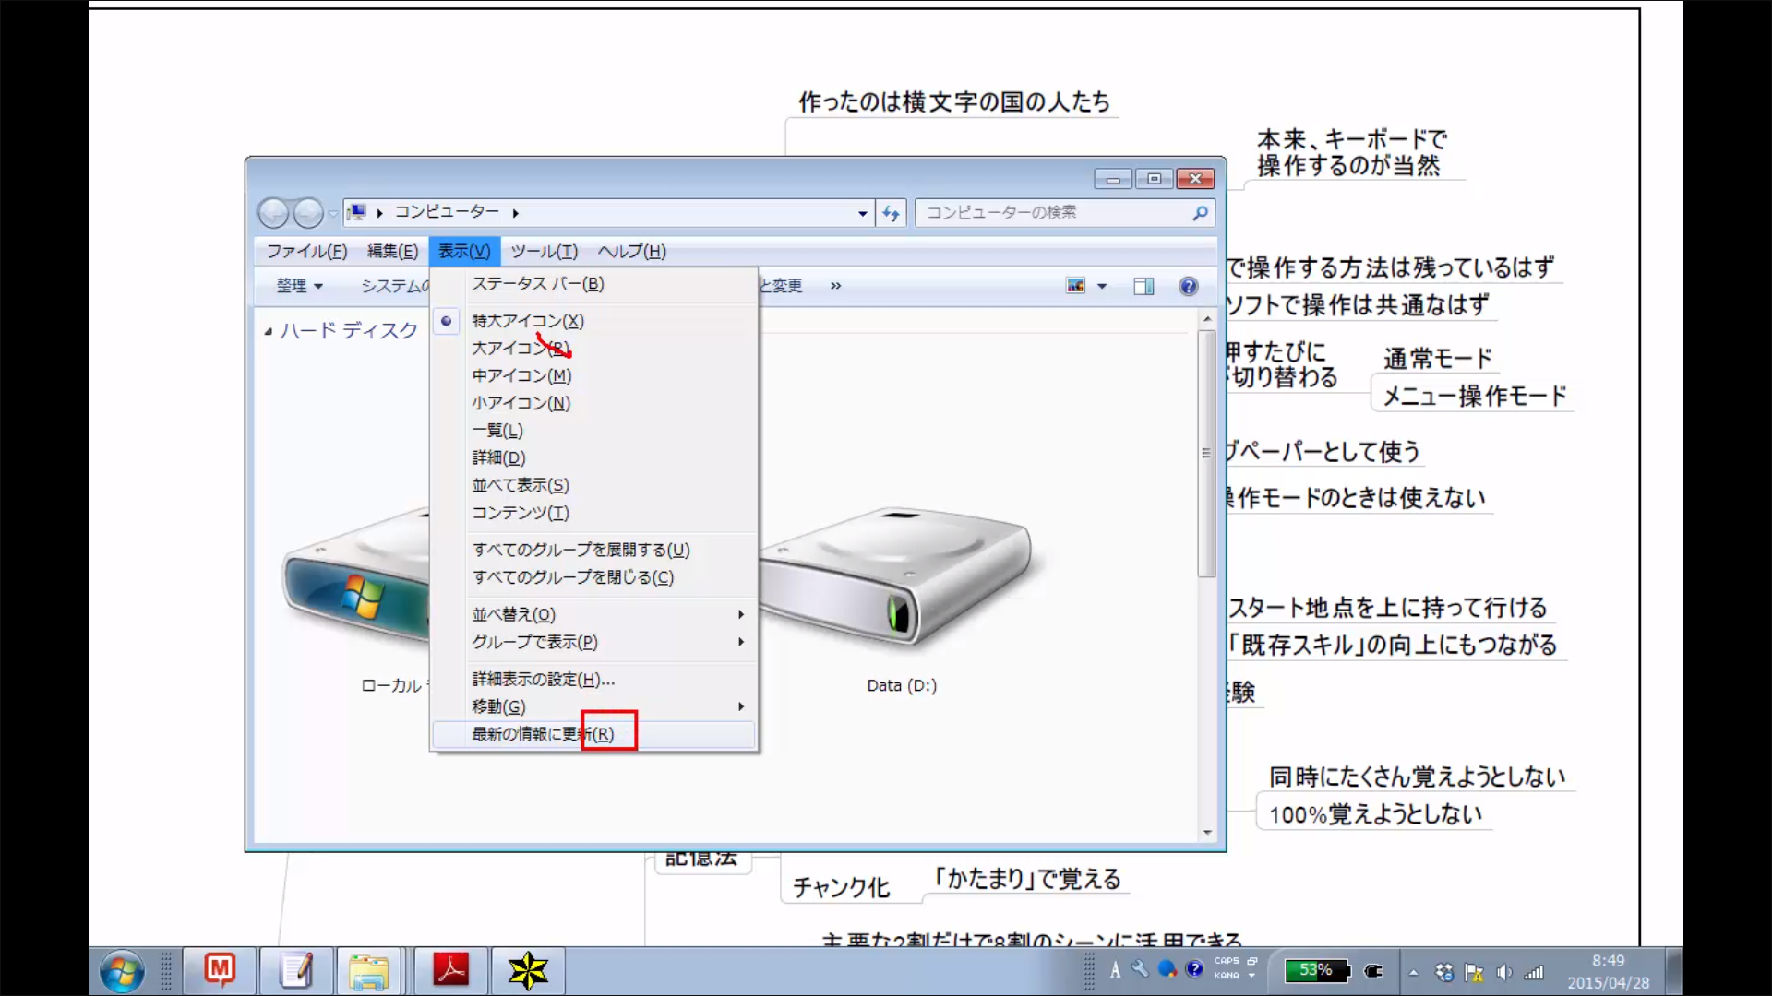The image size is (1772, 996).
Task: Open the change view dropdown arrow
Action: pos(1102,286)
